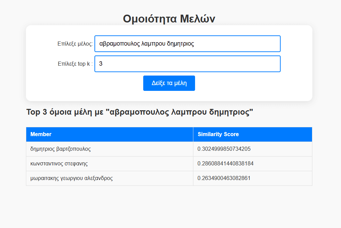Click the Ομοιότητα Μελών page title
The width and height of the screenshot is (341, 228).
click(169, 19)
